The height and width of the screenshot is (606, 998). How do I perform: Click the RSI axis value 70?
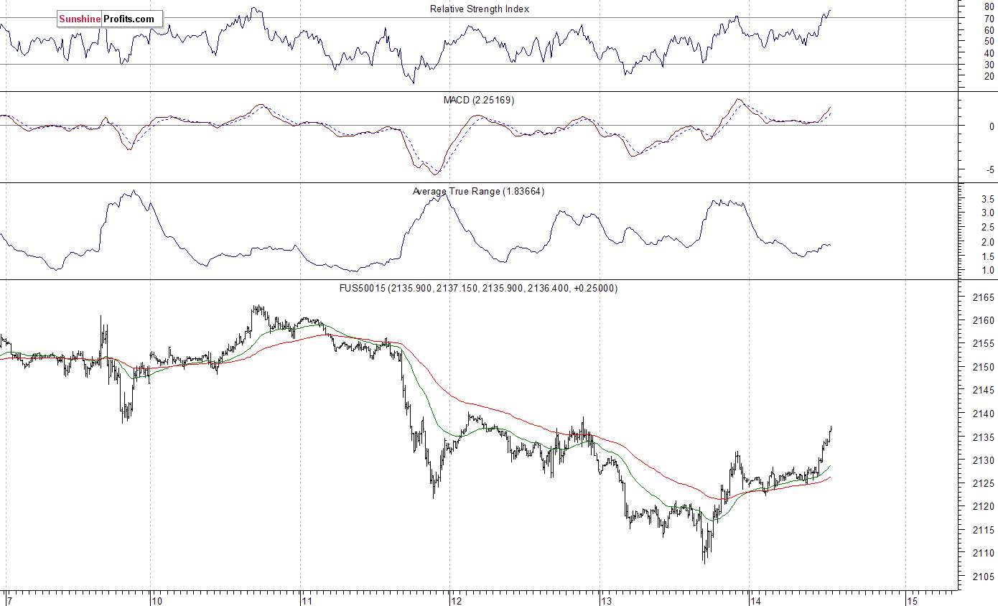coord(989,18)
